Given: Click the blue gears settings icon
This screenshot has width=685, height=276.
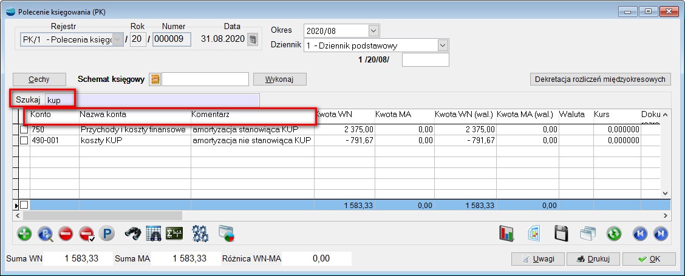Looking at the screenshot, I should (200, 234).
